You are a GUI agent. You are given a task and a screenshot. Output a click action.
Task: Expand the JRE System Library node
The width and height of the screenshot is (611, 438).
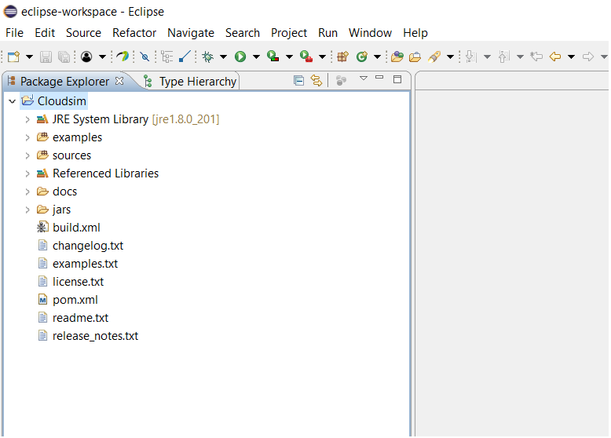[27, 119]
